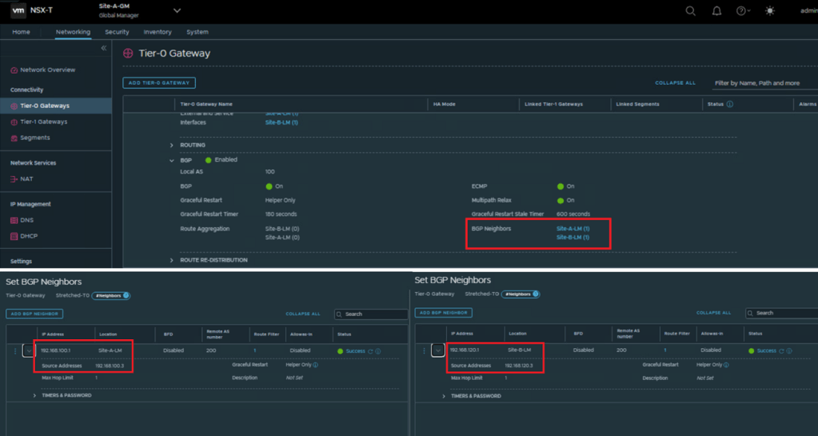Open NAT under Network Services
This screenshot has width=818, height=436.
click(26, 179)
